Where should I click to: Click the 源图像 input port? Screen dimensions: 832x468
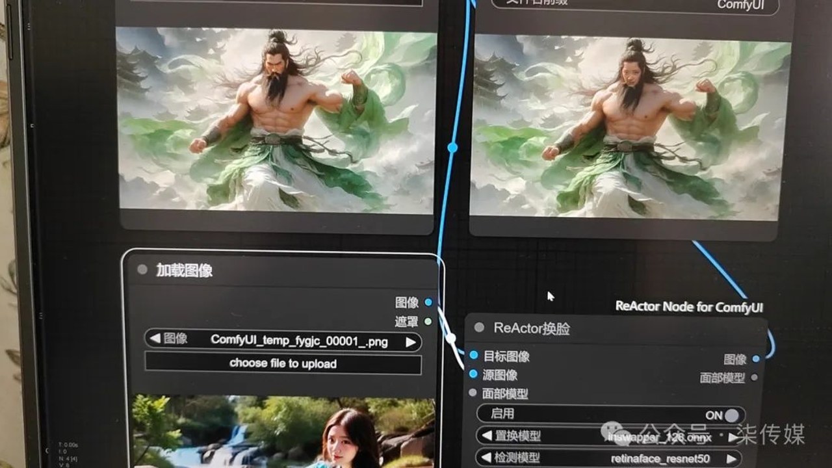pyautogui.click(x=473, y=374)
